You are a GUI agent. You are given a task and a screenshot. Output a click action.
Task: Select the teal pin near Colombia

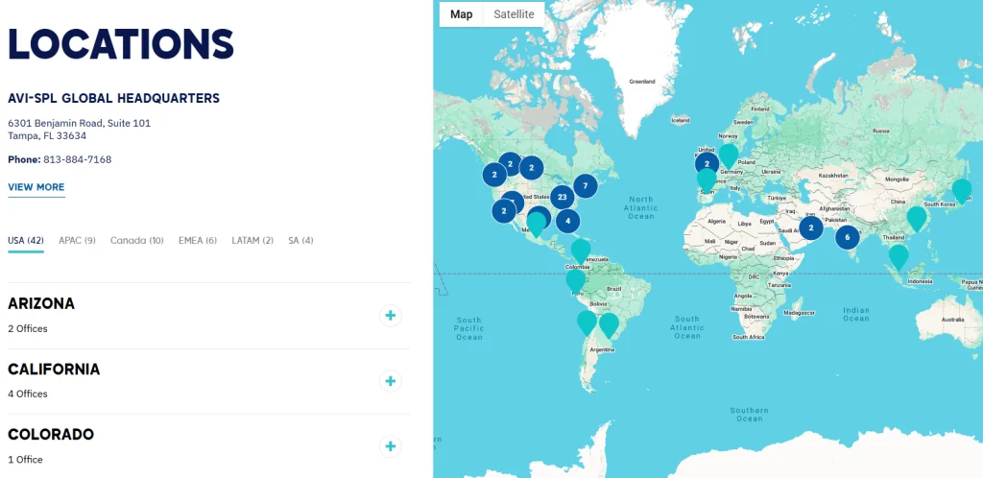581,250
